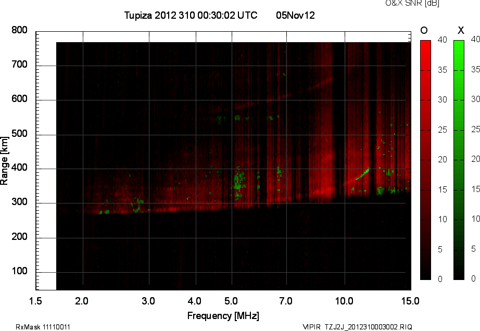Image resolution: width=480 pixels, height=331 pixels.
Task: Click the 0 dB label on the O colorbar
Action: pyautogui.click(x=440, y=279)
